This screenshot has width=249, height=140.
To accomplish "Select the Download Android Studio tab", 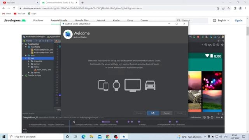I will click(x=60, y=3).
